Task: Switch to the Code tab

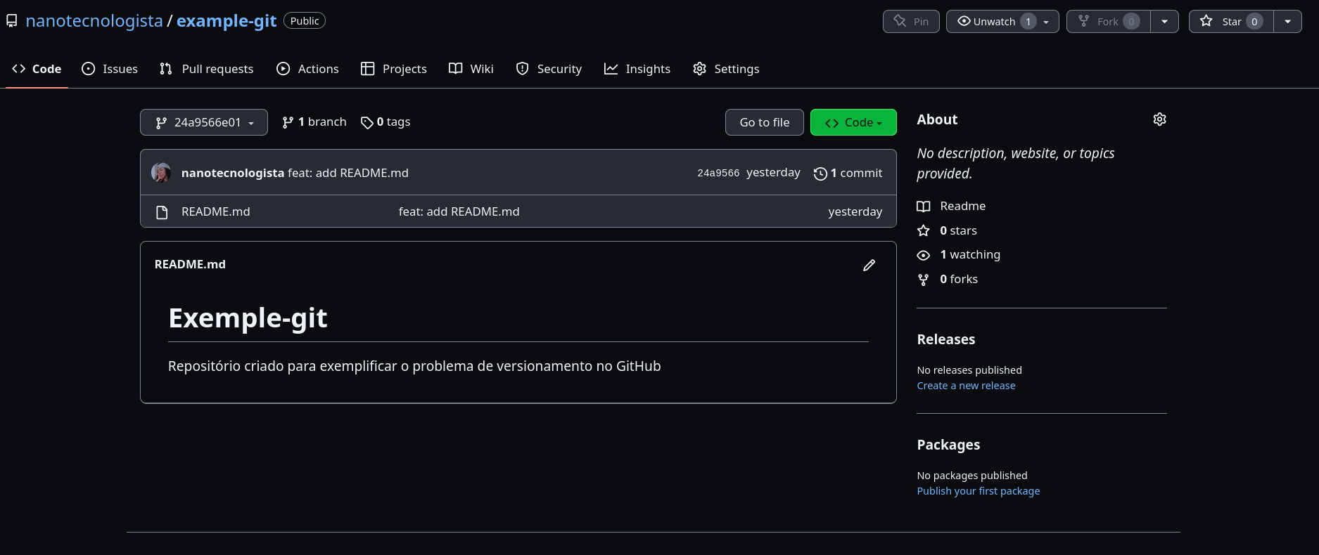Action: coord(37,69)
